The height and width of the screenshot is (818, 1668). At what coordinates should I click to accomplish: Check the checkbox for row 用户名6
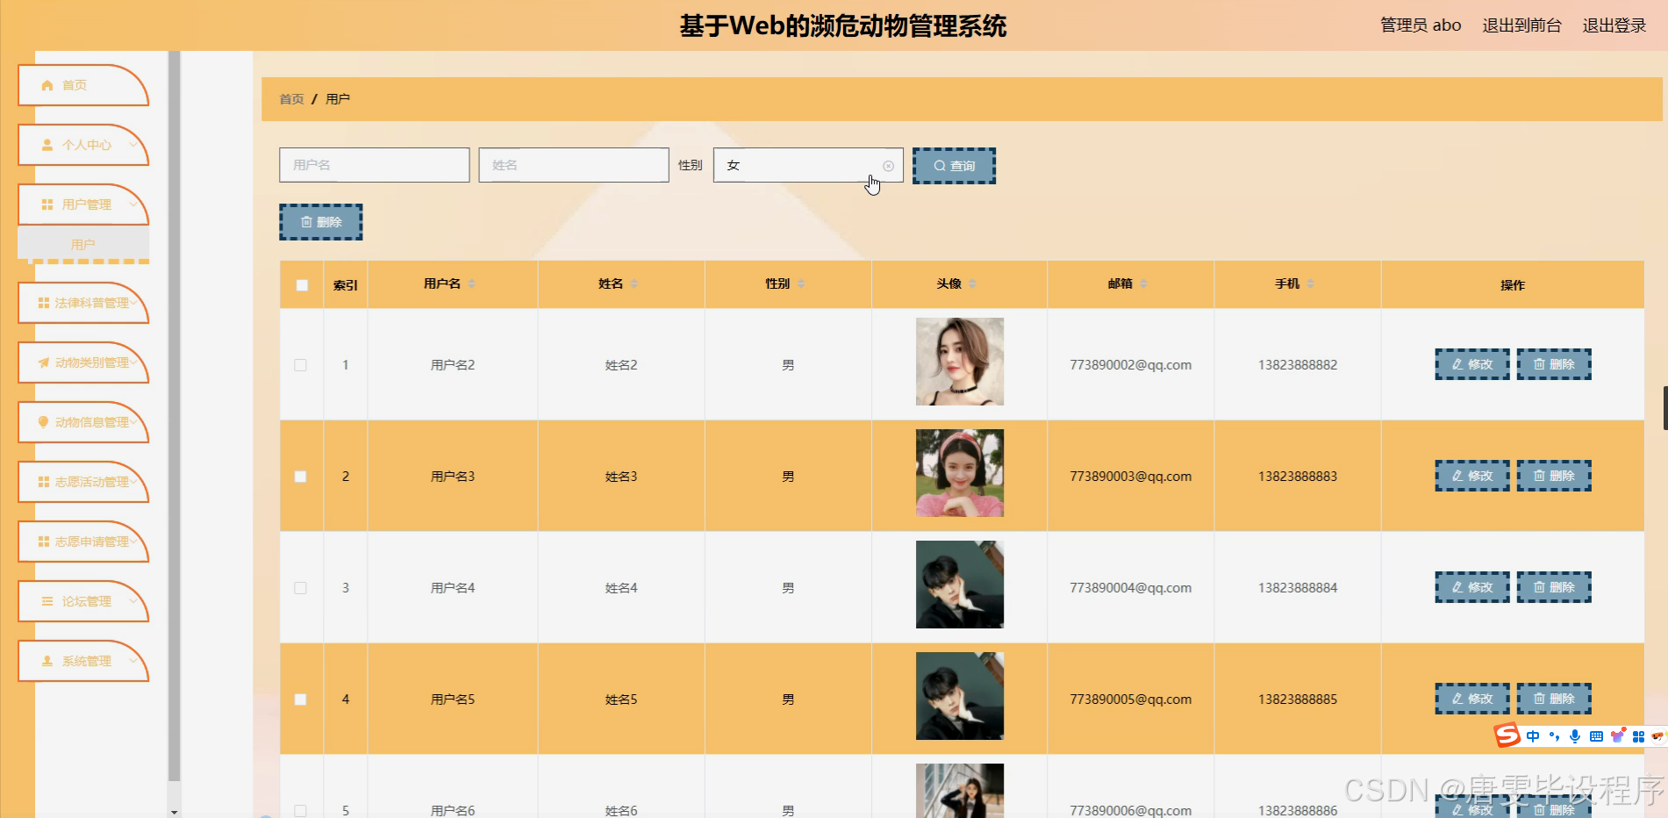point(300,811)
